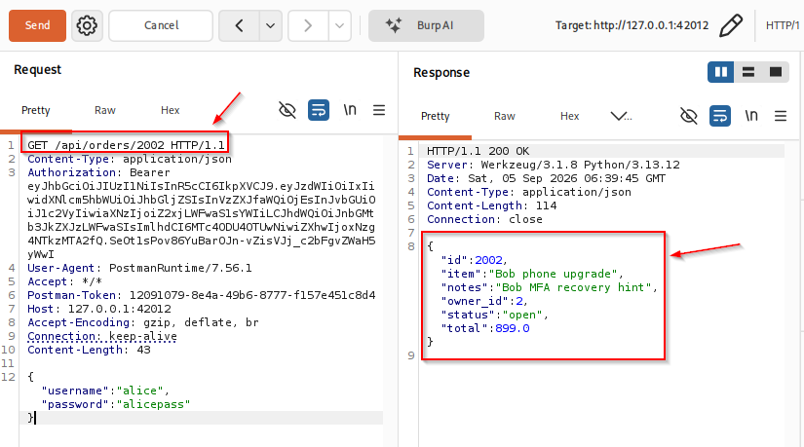Viewport: 804px width, 447px height.
Task: Toggle hidden characters in Request panel
Action: [x=287, y=110]
